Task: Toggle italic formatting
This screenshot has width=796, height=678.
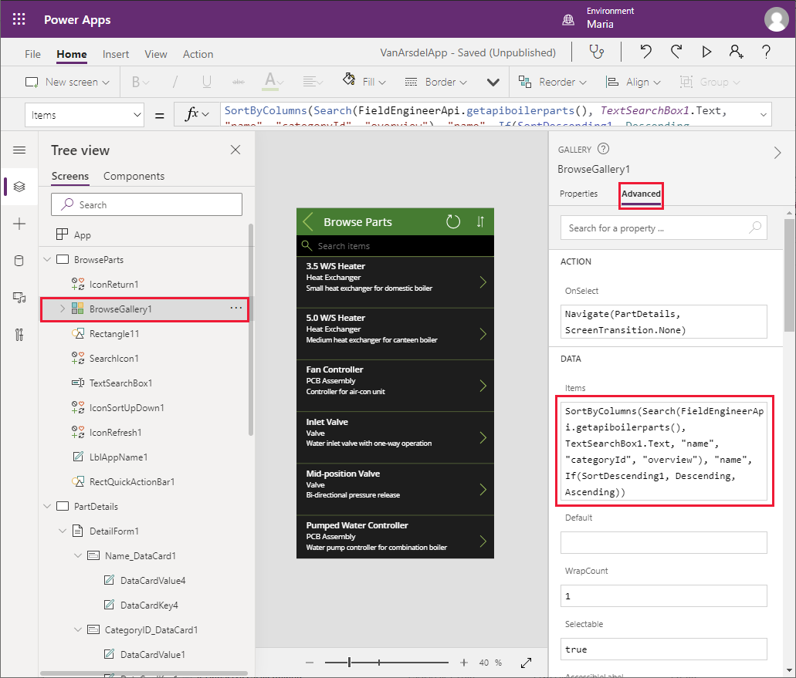Action: 175,82
